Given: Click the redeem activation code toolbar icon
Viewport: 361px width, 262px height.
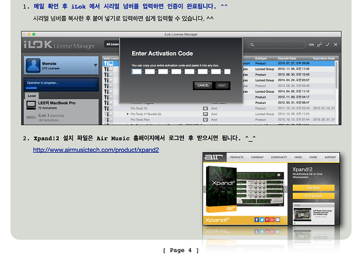Looking at the screenshot, I should [x=311, y=45].
